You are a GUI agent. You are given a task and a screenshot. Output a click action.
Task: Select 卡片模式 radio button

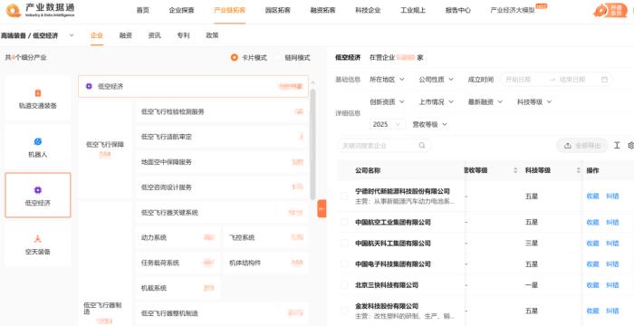pyautogui.click(x=234, y=58)
